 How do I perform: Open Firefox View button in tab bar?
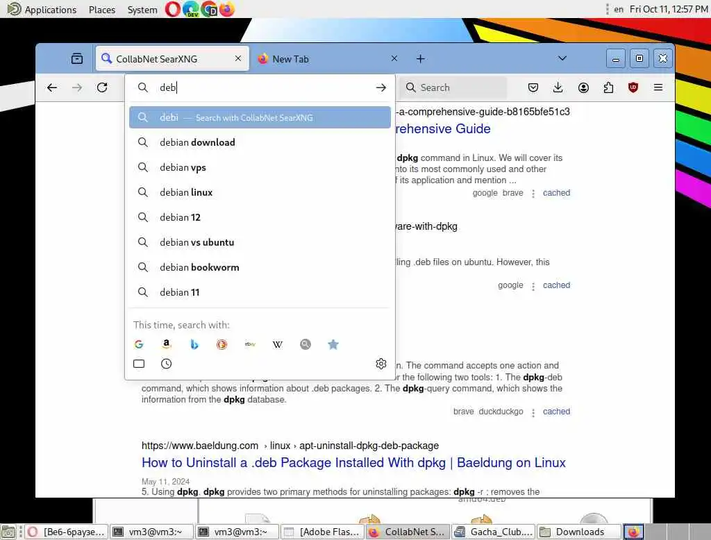coord(77,58)
